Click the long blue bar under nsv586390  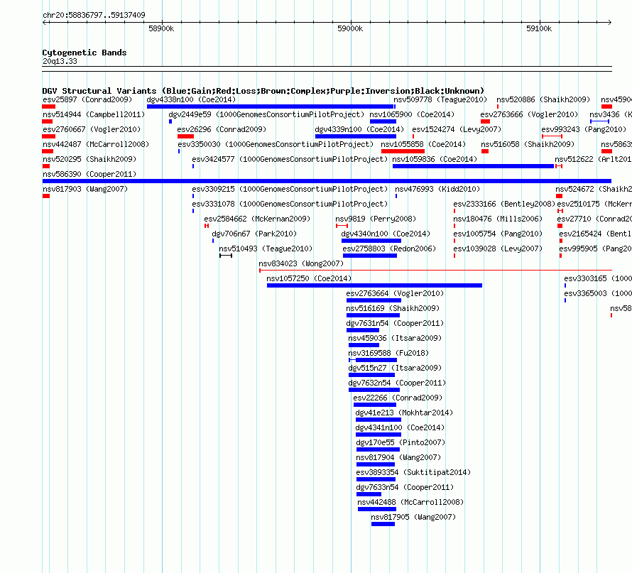(327, 181)
